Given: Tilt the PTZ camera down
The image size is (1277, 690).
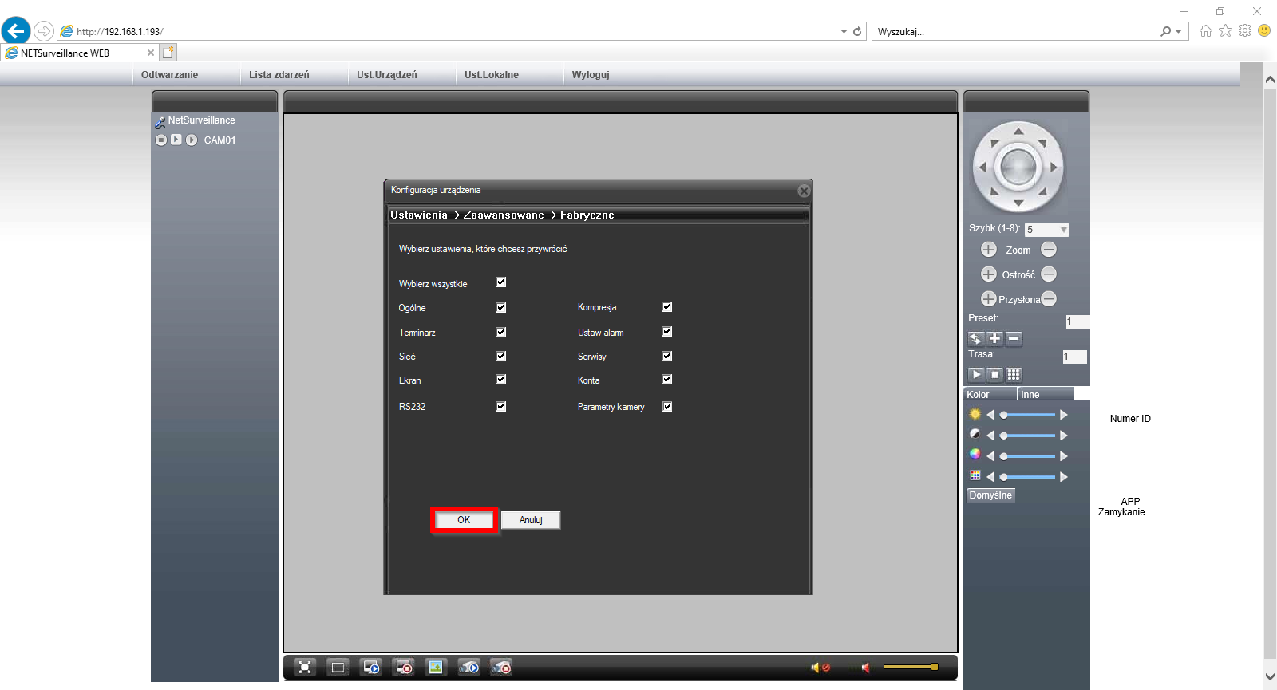Looking at the screenshot, I should tap(1018, 203).
